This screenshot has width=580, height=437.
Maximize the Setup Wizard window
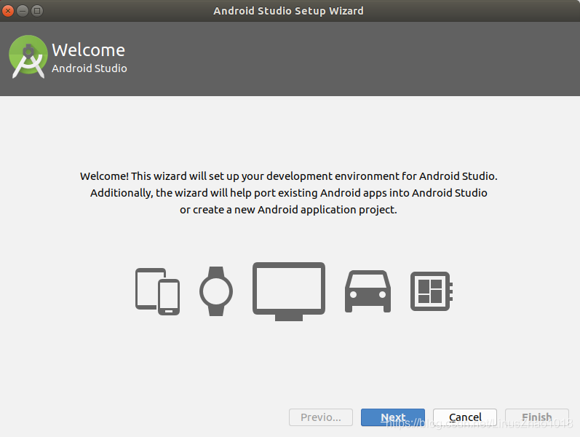pos(37,11)
